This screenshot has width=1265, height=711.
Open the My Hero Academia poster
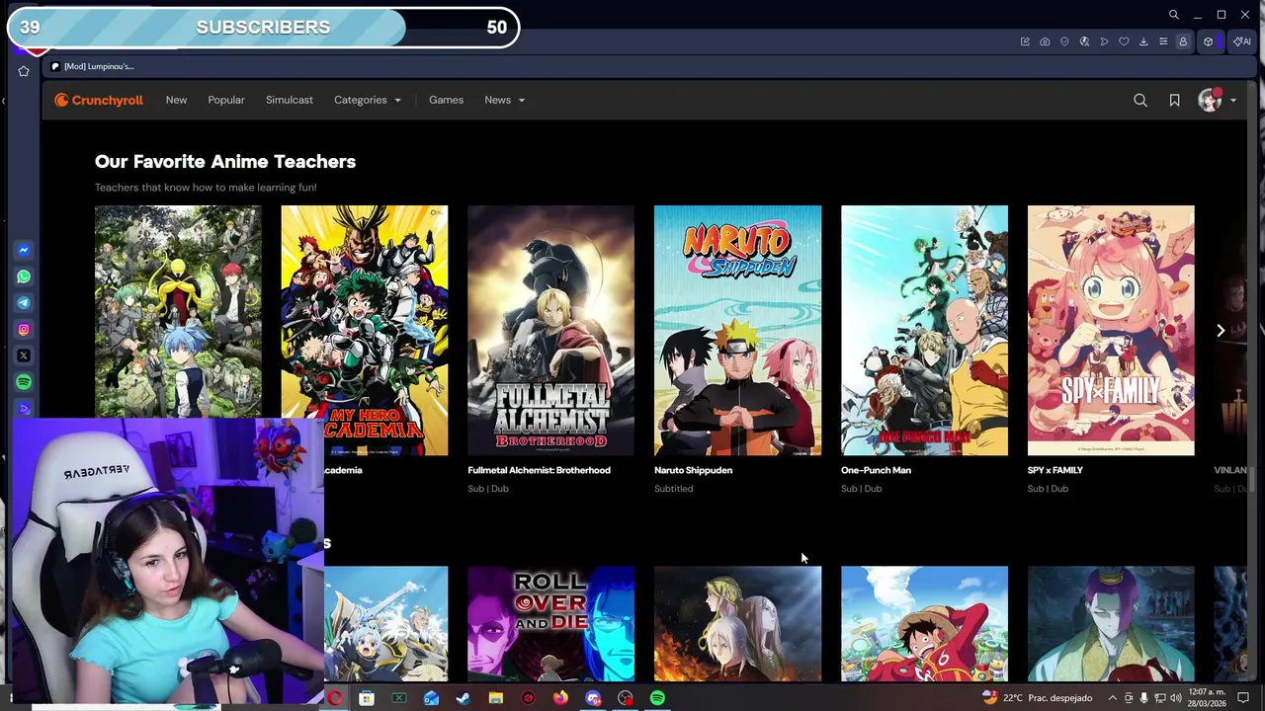click(364, 330)
